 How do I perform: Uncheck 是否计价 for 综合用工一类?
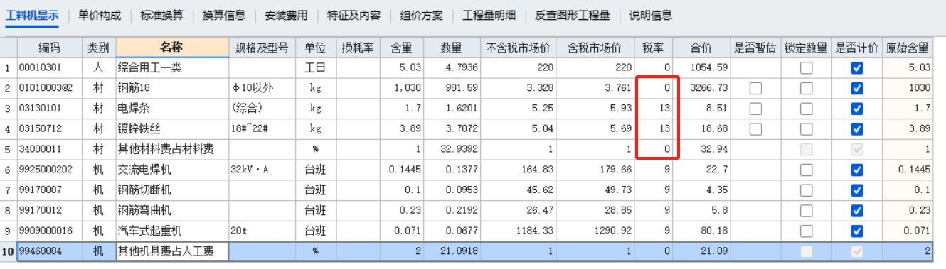(x=856, y=68)
